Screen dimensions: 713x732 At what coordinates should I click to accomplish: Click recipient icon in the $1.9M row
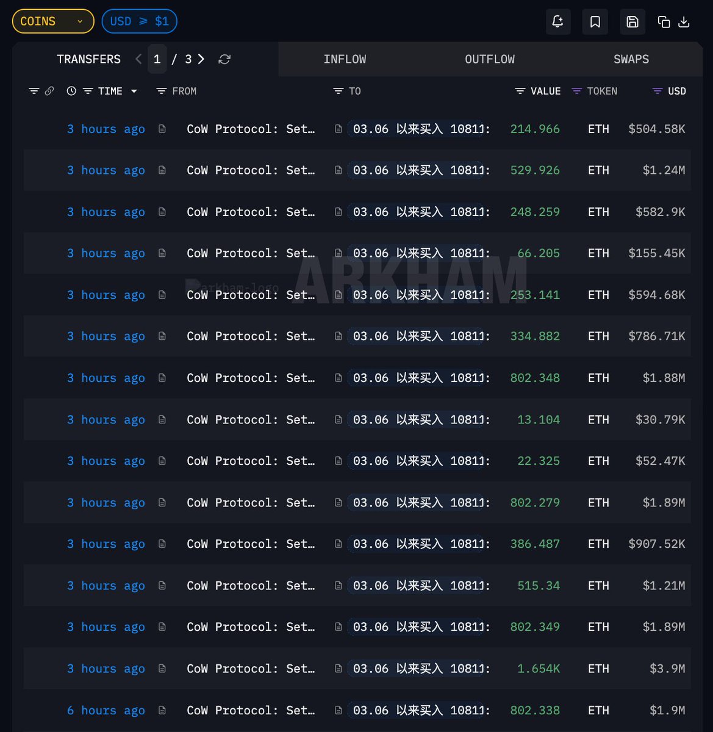[x=339, y=710]
